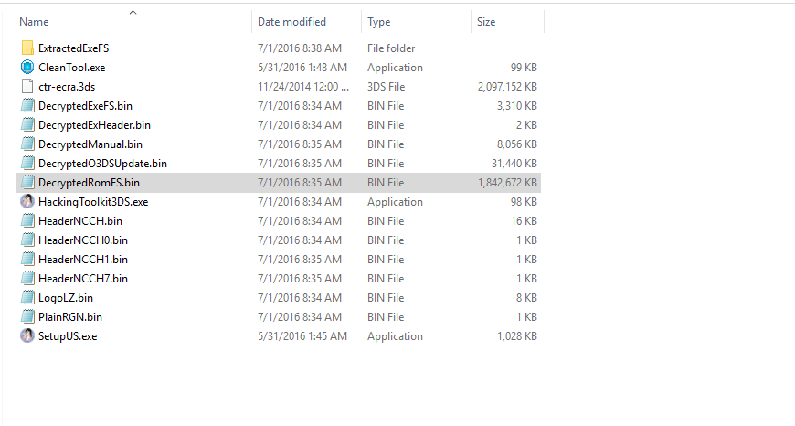Click the DecryptedManual.bin file icon
Viewport: 795px width, 426px height.
click(26, 144)
